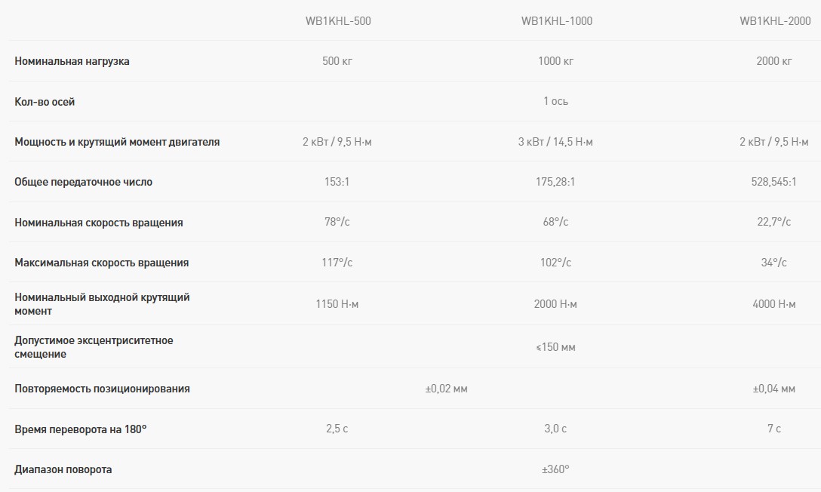821x492 pixels.
Task: Click the WB1KHL-2000 column header
Action: (775, 21)
